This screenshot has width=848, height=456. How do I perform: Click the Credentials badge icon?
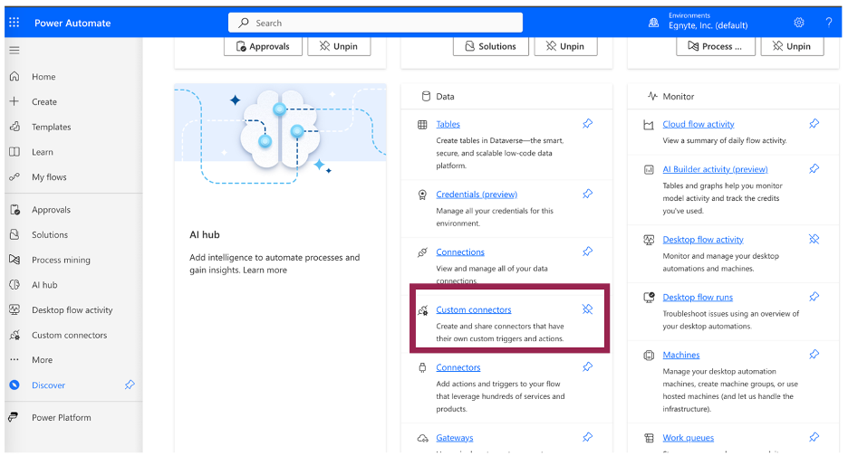click(x=422, y=195)
